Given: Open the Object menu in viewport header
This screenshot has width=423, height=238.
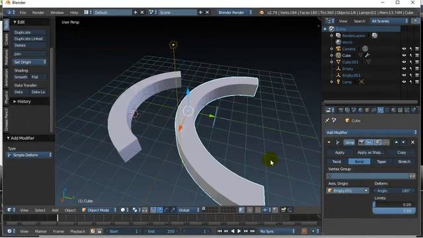Looking at the screenshot, I should (x=70, y=210).
